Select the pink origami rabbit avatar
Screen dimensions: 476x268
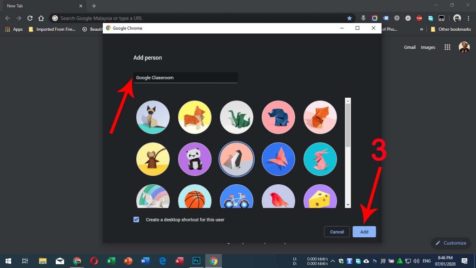(x=320, y=159)
